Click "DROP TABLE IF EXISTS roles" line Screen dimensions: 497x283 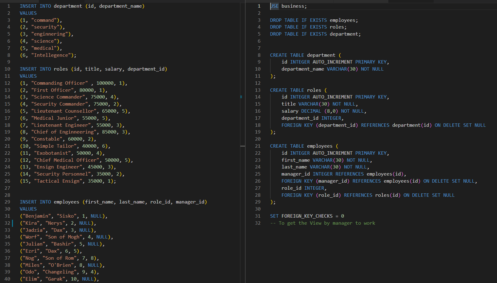[308, 27]
